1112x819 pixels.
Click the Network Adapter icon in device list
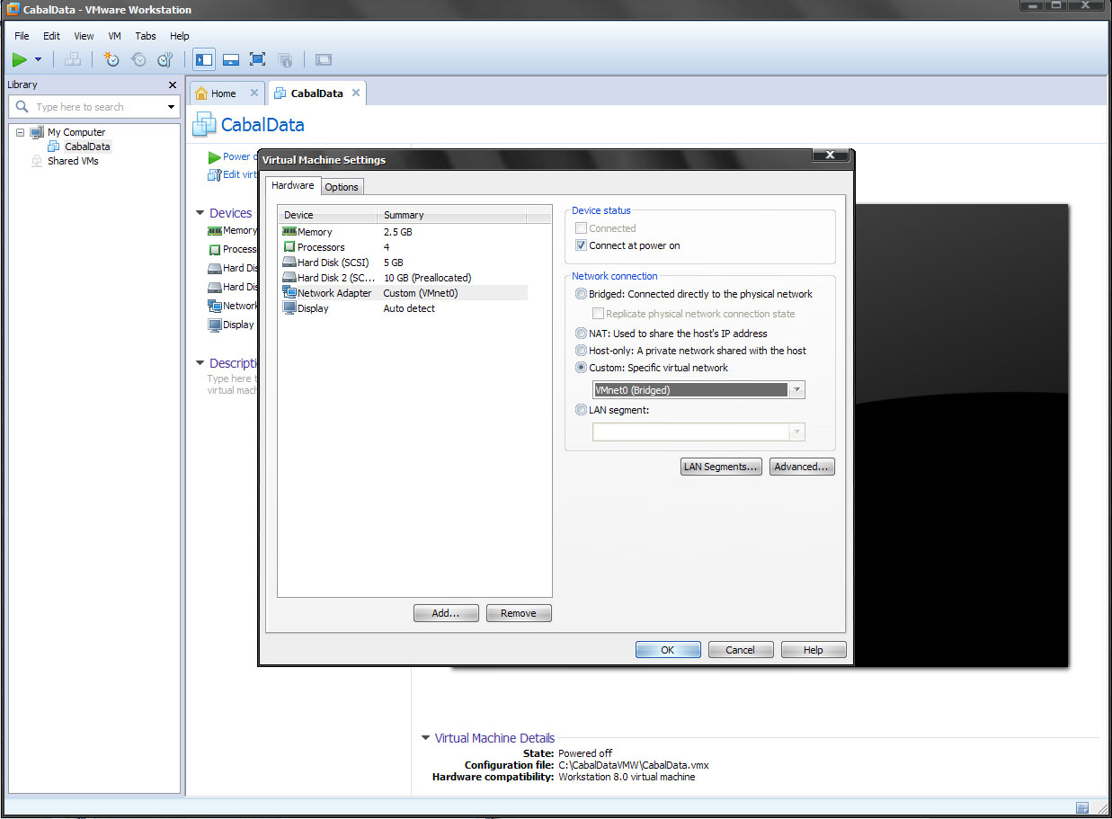289,293
